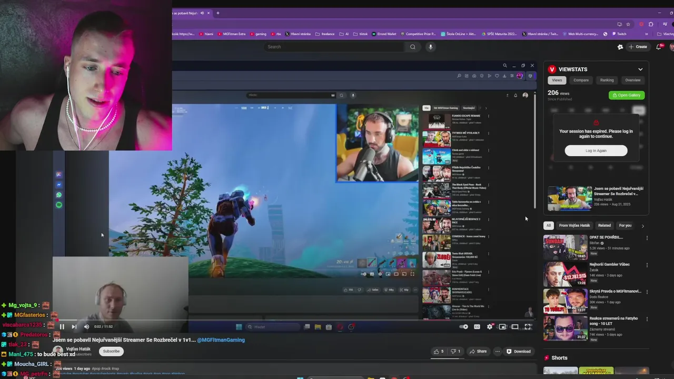Subscribe to Vojťas Haták

111,351
